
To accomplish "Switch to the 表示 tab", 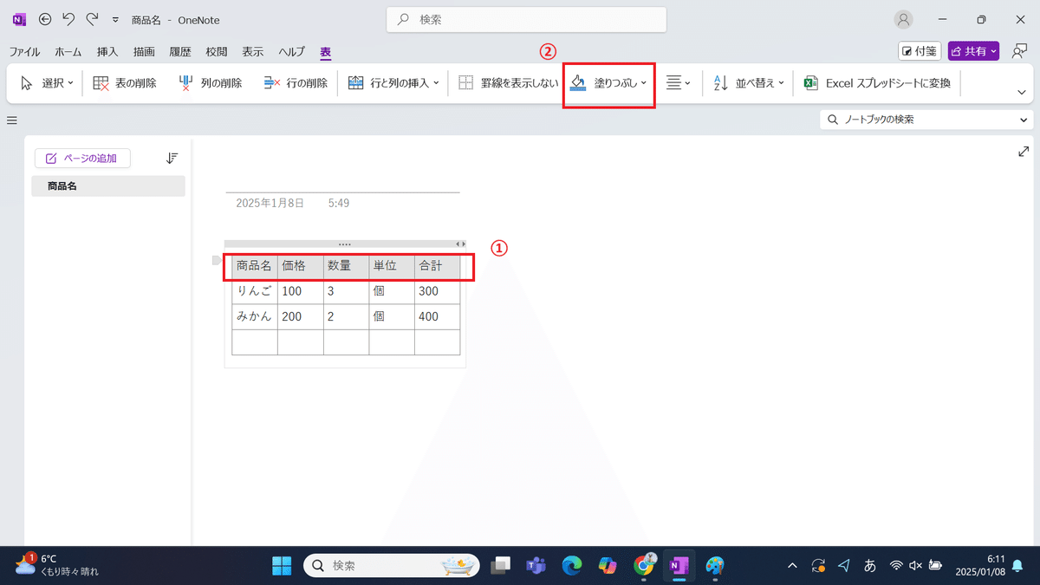I will 253,52.
